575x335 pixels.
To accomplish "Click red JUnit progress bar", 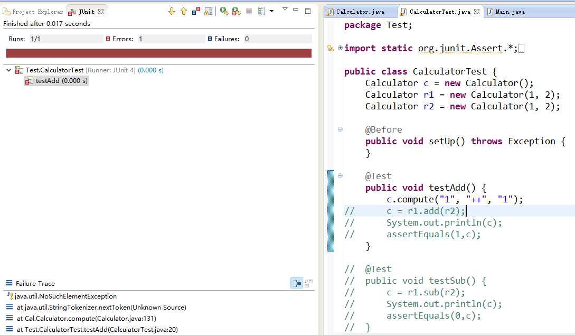I will (x=159, y=53).
